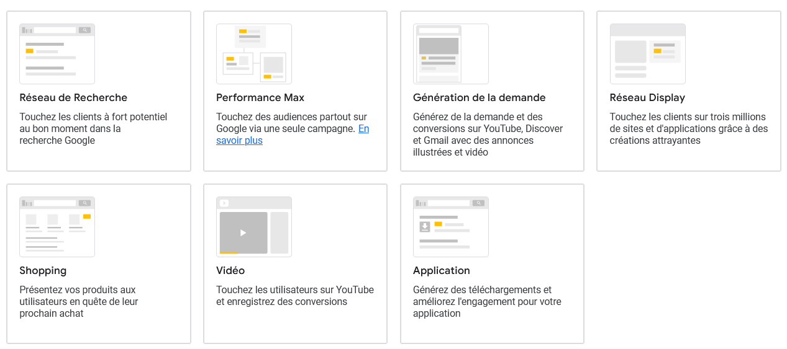Click the Performance Max flowchart illustration
This screenshot has width=787, height=349.
pyautogui.click(x=254, y=54)
